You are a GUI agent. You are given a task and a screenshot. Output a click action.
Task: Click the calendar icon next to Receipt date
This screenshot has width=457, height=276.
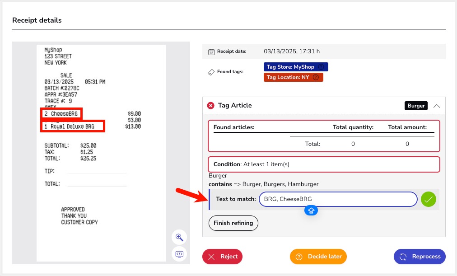coord(211,51)
